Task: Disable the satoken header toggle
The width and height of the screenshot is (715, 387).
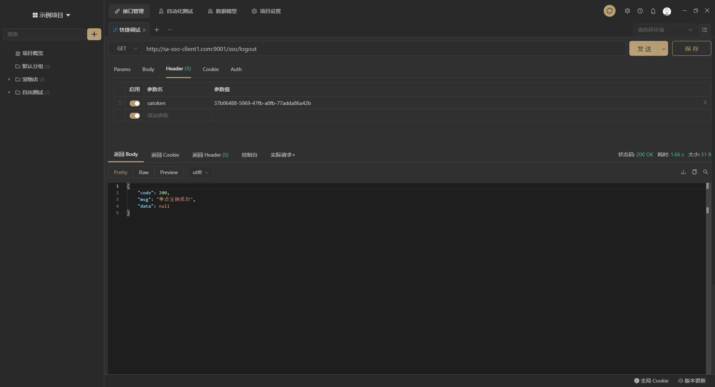Action: tap(135, 103)
